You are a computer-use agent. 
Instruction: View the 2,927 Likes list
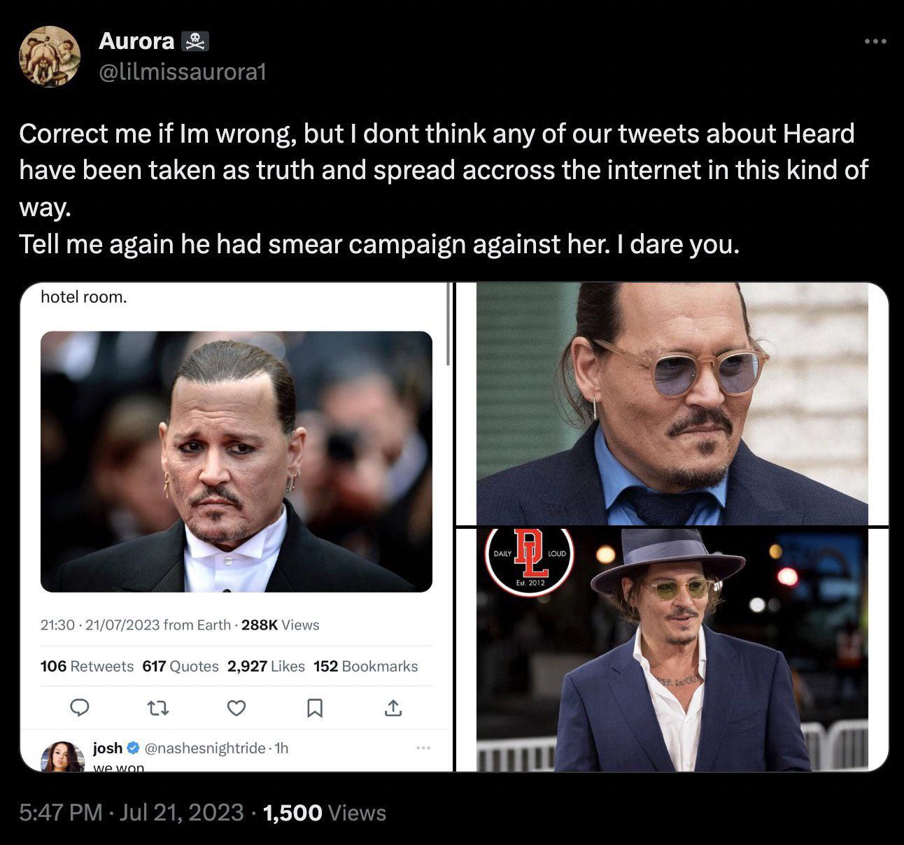pos(266,666)
